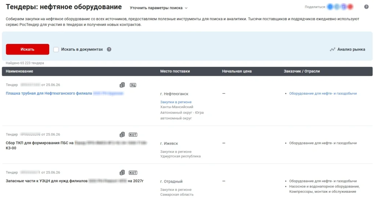Click the г. Нефтеюганск location text
This screenshot has height=200, width=374.
[x=174, y=94]
